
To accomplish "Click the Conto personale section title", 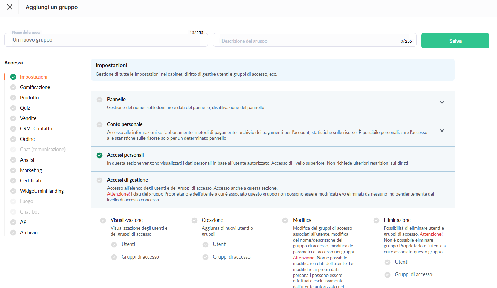I will pyautogui.click(x=125, y=124).
